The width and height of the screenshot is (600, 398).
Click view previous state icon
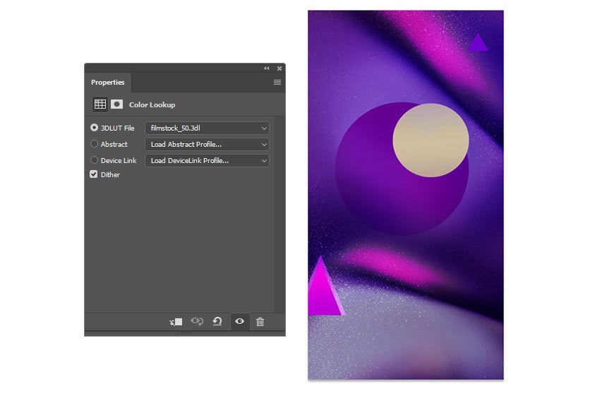(x=197, y=321)
